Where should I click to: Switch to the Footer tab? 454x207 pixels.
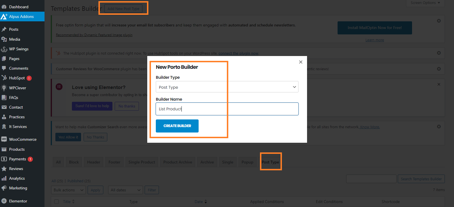pos(114,162)
